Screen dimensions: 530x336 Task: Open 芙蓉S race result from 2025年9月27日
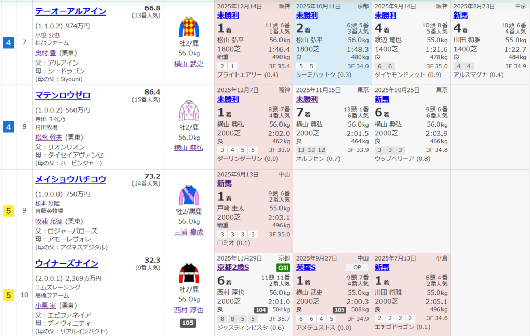coord(306,267)
